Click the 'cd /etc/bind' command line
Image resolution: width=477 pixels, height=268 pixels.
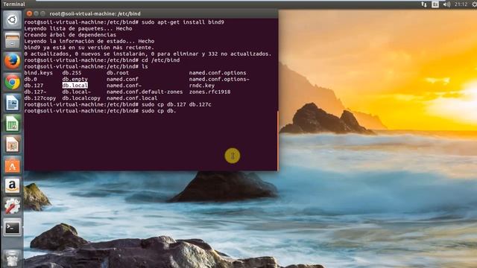(161, 60)
